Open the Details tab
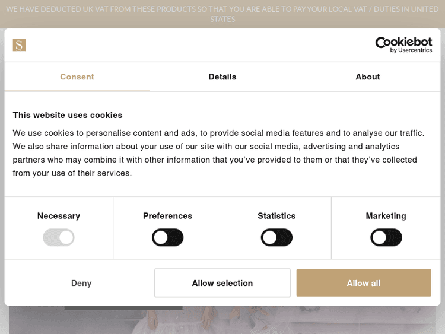This screenshot has height=334, width=445. pos(223,77)
